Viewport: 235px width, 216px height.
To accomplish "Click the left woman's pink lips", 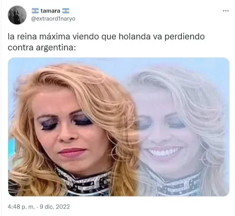I will tap(73, 152).
